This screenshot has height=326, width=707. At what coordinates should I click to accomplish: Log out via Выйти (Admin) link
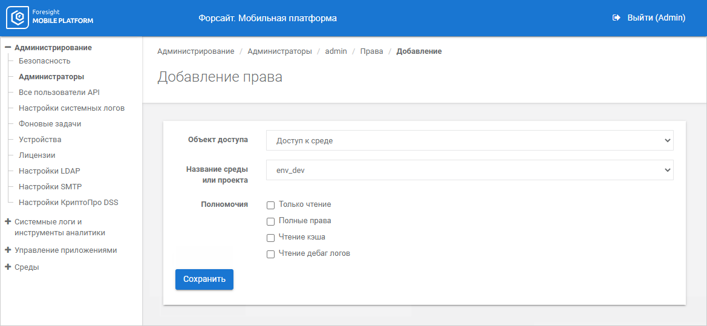tap(656, 18)
